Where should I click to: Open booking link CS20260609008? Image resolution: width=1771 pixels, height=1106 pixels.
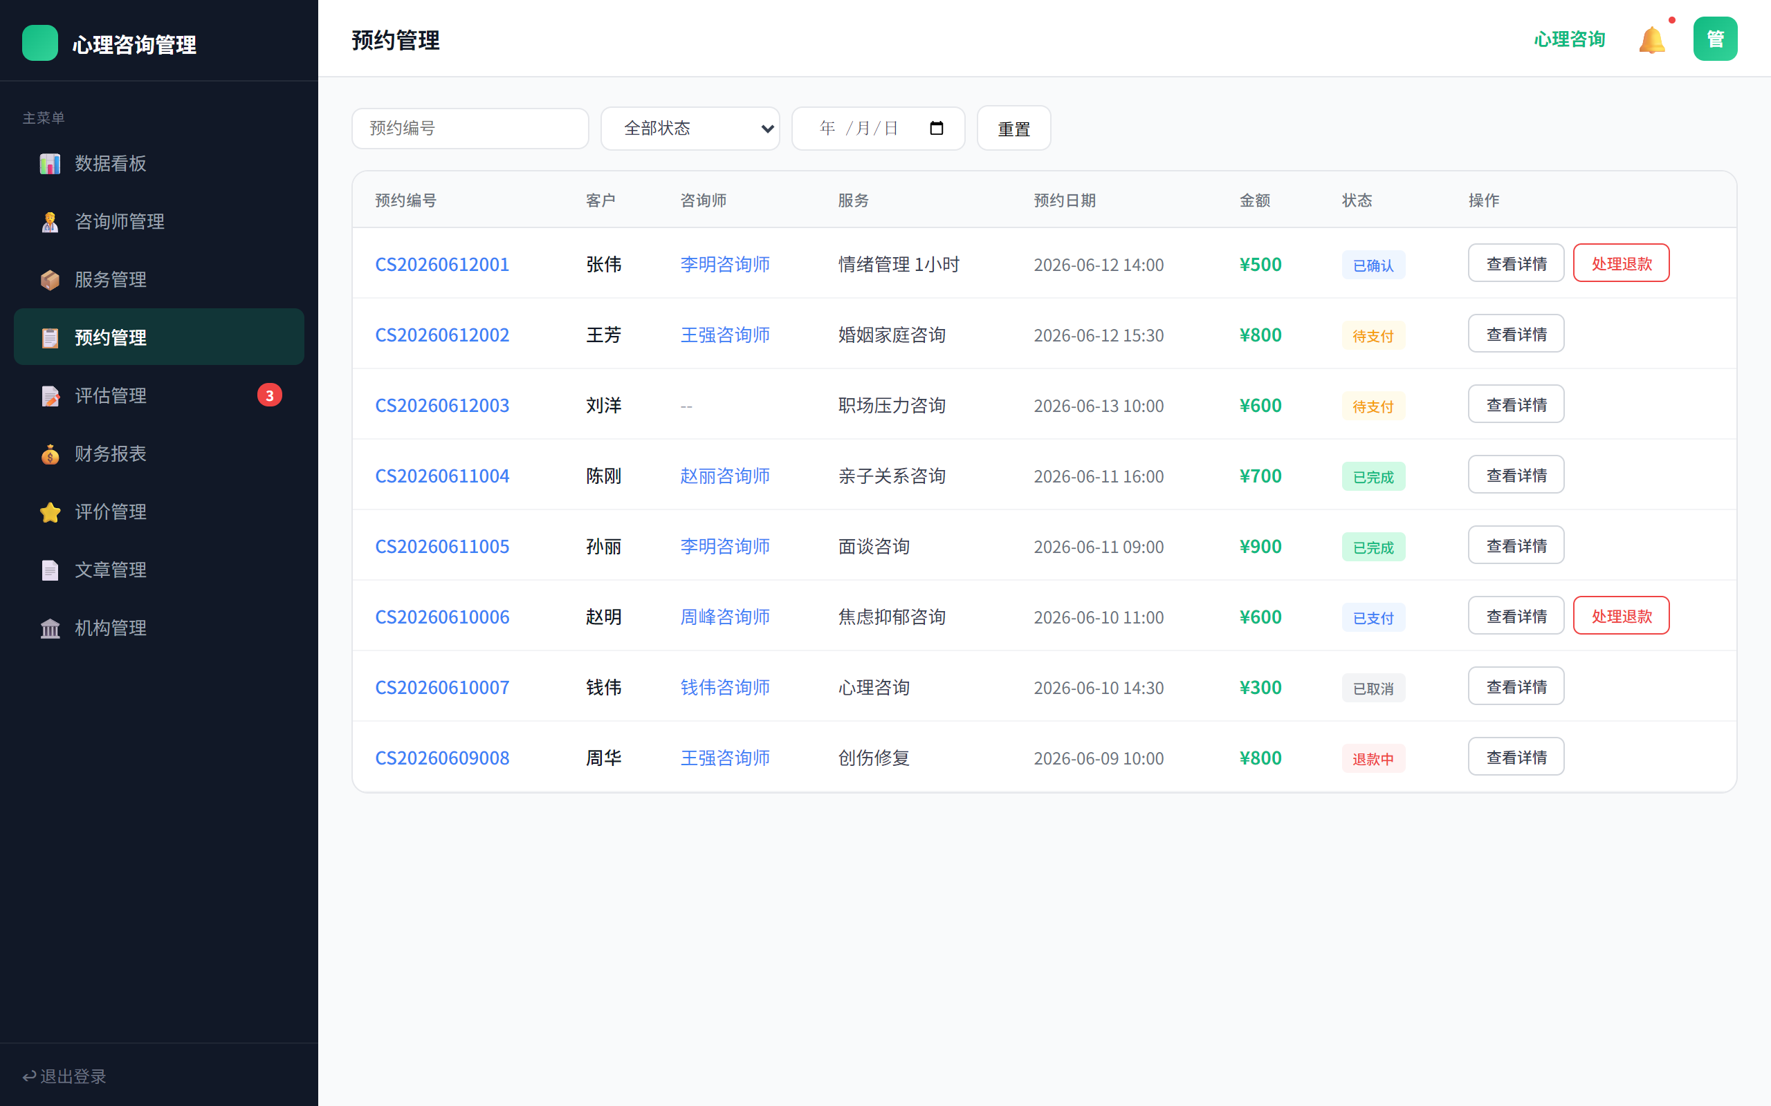[442, 758]
